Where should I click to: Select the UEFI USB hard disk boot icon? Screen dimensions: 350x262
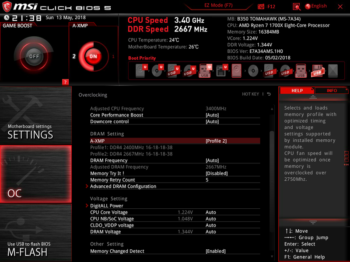click(x=173, y=71)
